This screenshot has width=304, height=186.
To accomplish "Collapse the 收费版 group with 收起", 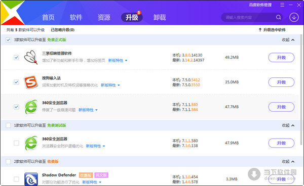I will pyautogui.click(x=288, y=162).
